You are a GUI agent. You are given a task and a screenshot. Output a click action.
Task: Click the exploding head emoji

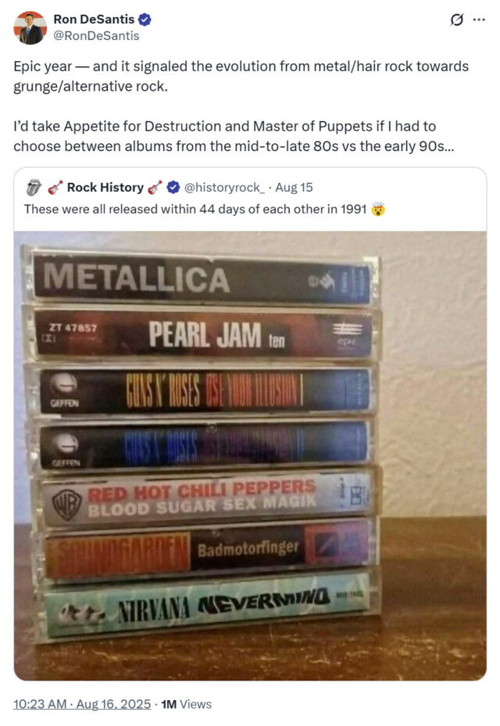point(378,210)
